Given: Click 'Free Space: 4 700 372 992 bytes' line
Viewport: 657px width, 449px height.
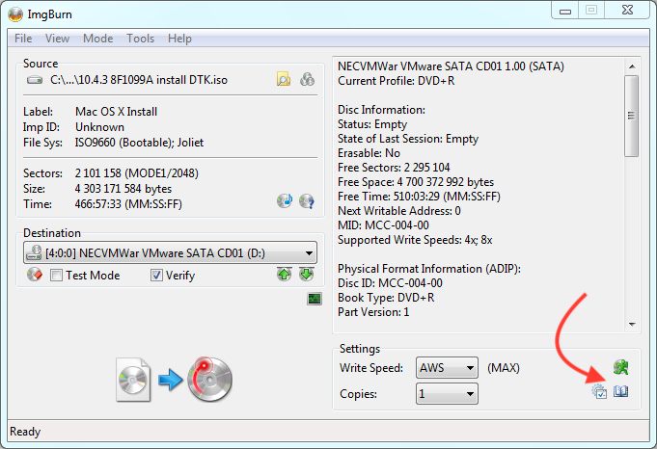Looking at the screenshot, I should click(416, 182).
